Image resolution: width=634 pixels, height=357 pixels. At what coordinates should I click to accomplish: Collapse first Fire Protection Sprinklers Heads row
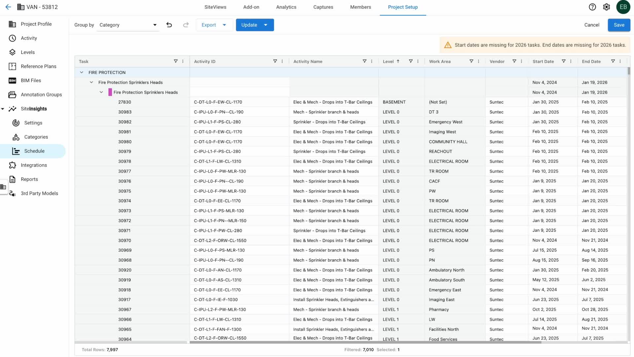pos(91,82)
